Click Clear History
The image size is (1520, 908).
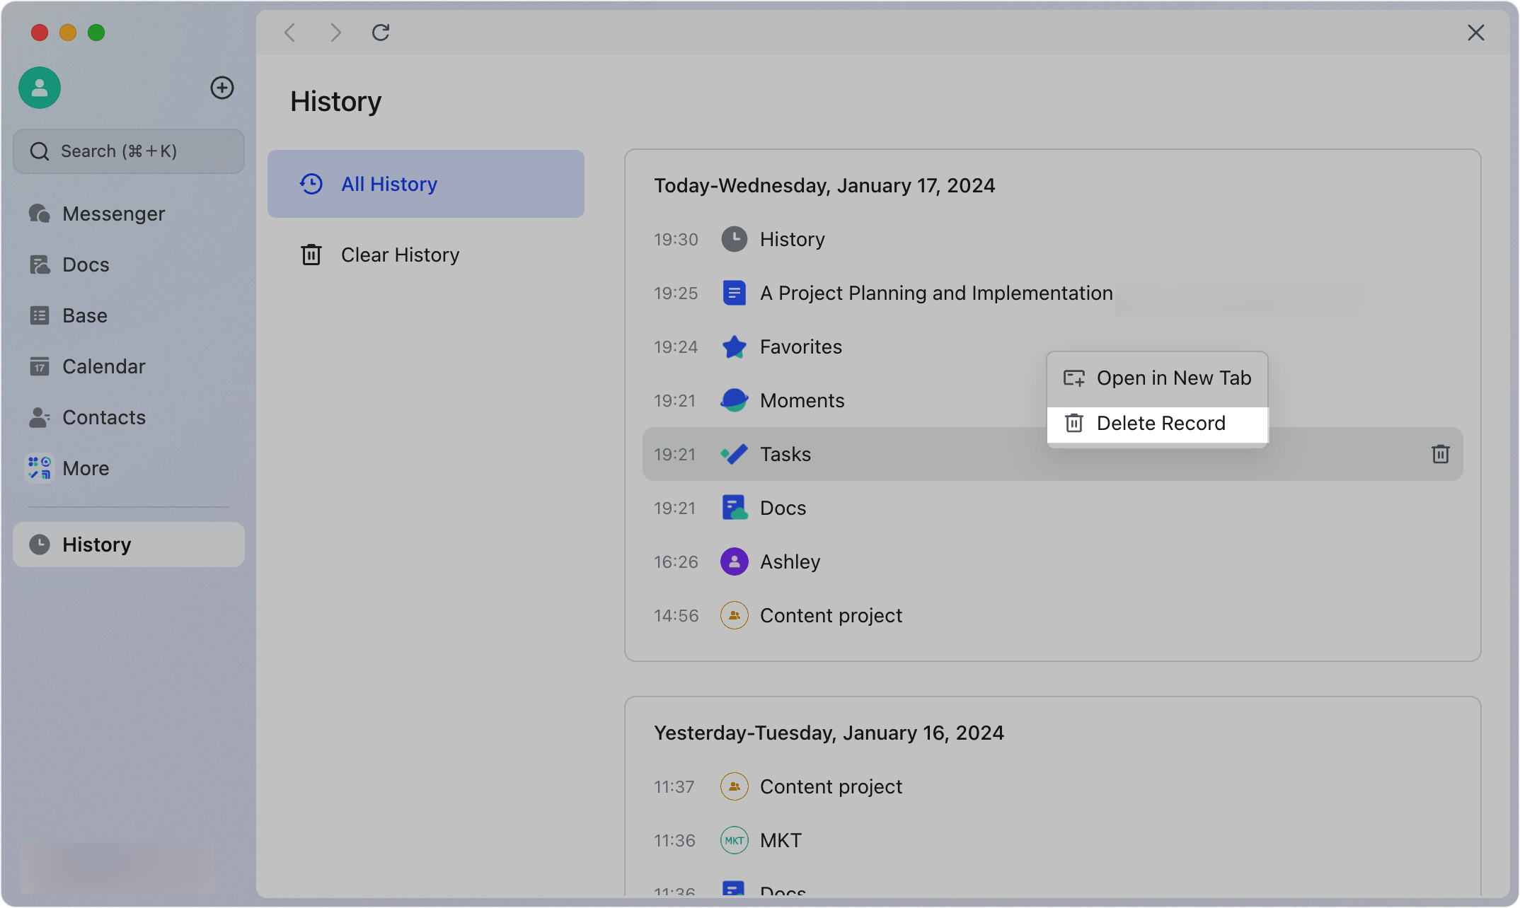(400, 255)
